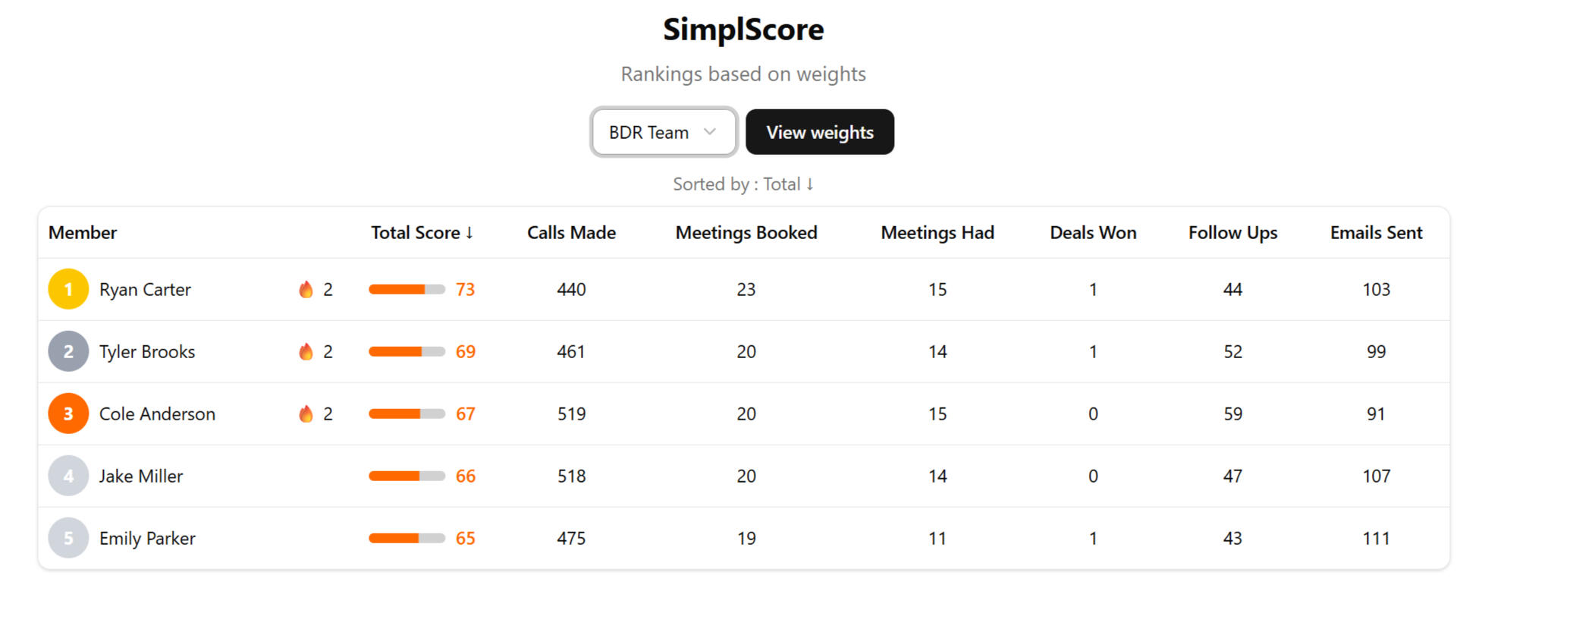Click the Follow Ups column header
Image resolution: width=1573 pixels, height=629 pixels.
coord(1232,233)
